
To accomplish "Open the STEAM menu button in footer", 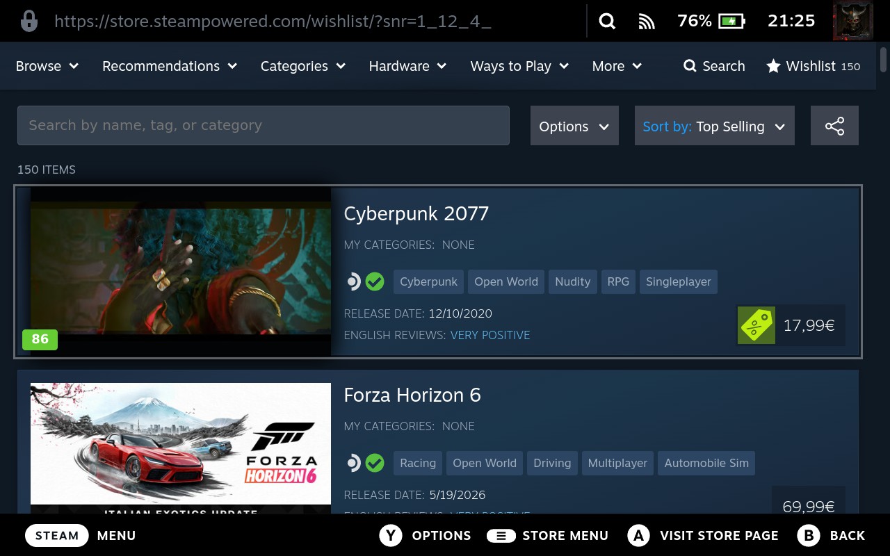I will [57, 535].
